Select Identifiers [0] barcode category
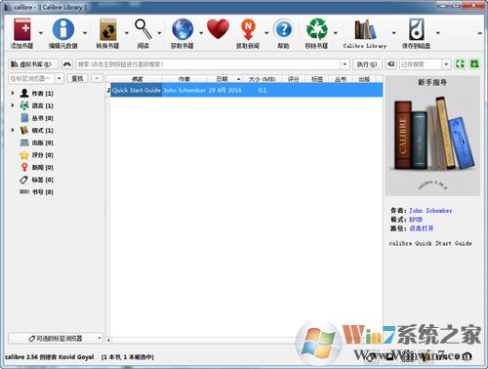The width and height of the screenshot is (488, 369). point(37,192)
